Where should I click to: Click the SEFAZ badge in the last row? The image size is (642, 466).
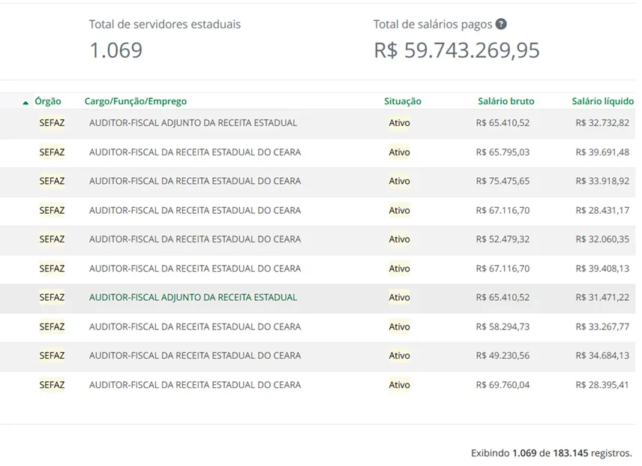52,384
